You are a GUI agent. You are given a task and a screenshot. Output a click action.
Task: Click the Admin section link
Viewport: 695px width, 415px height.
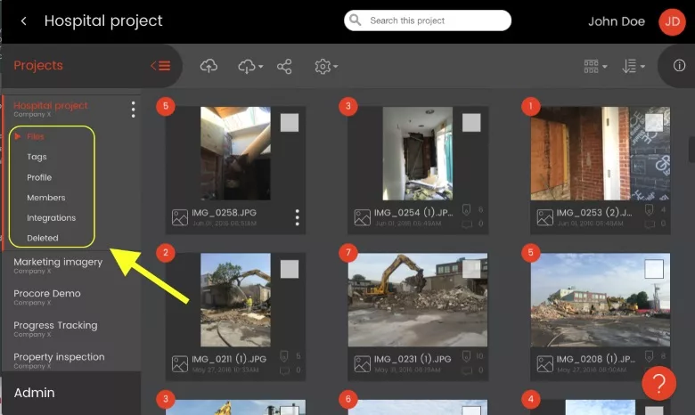34,393
